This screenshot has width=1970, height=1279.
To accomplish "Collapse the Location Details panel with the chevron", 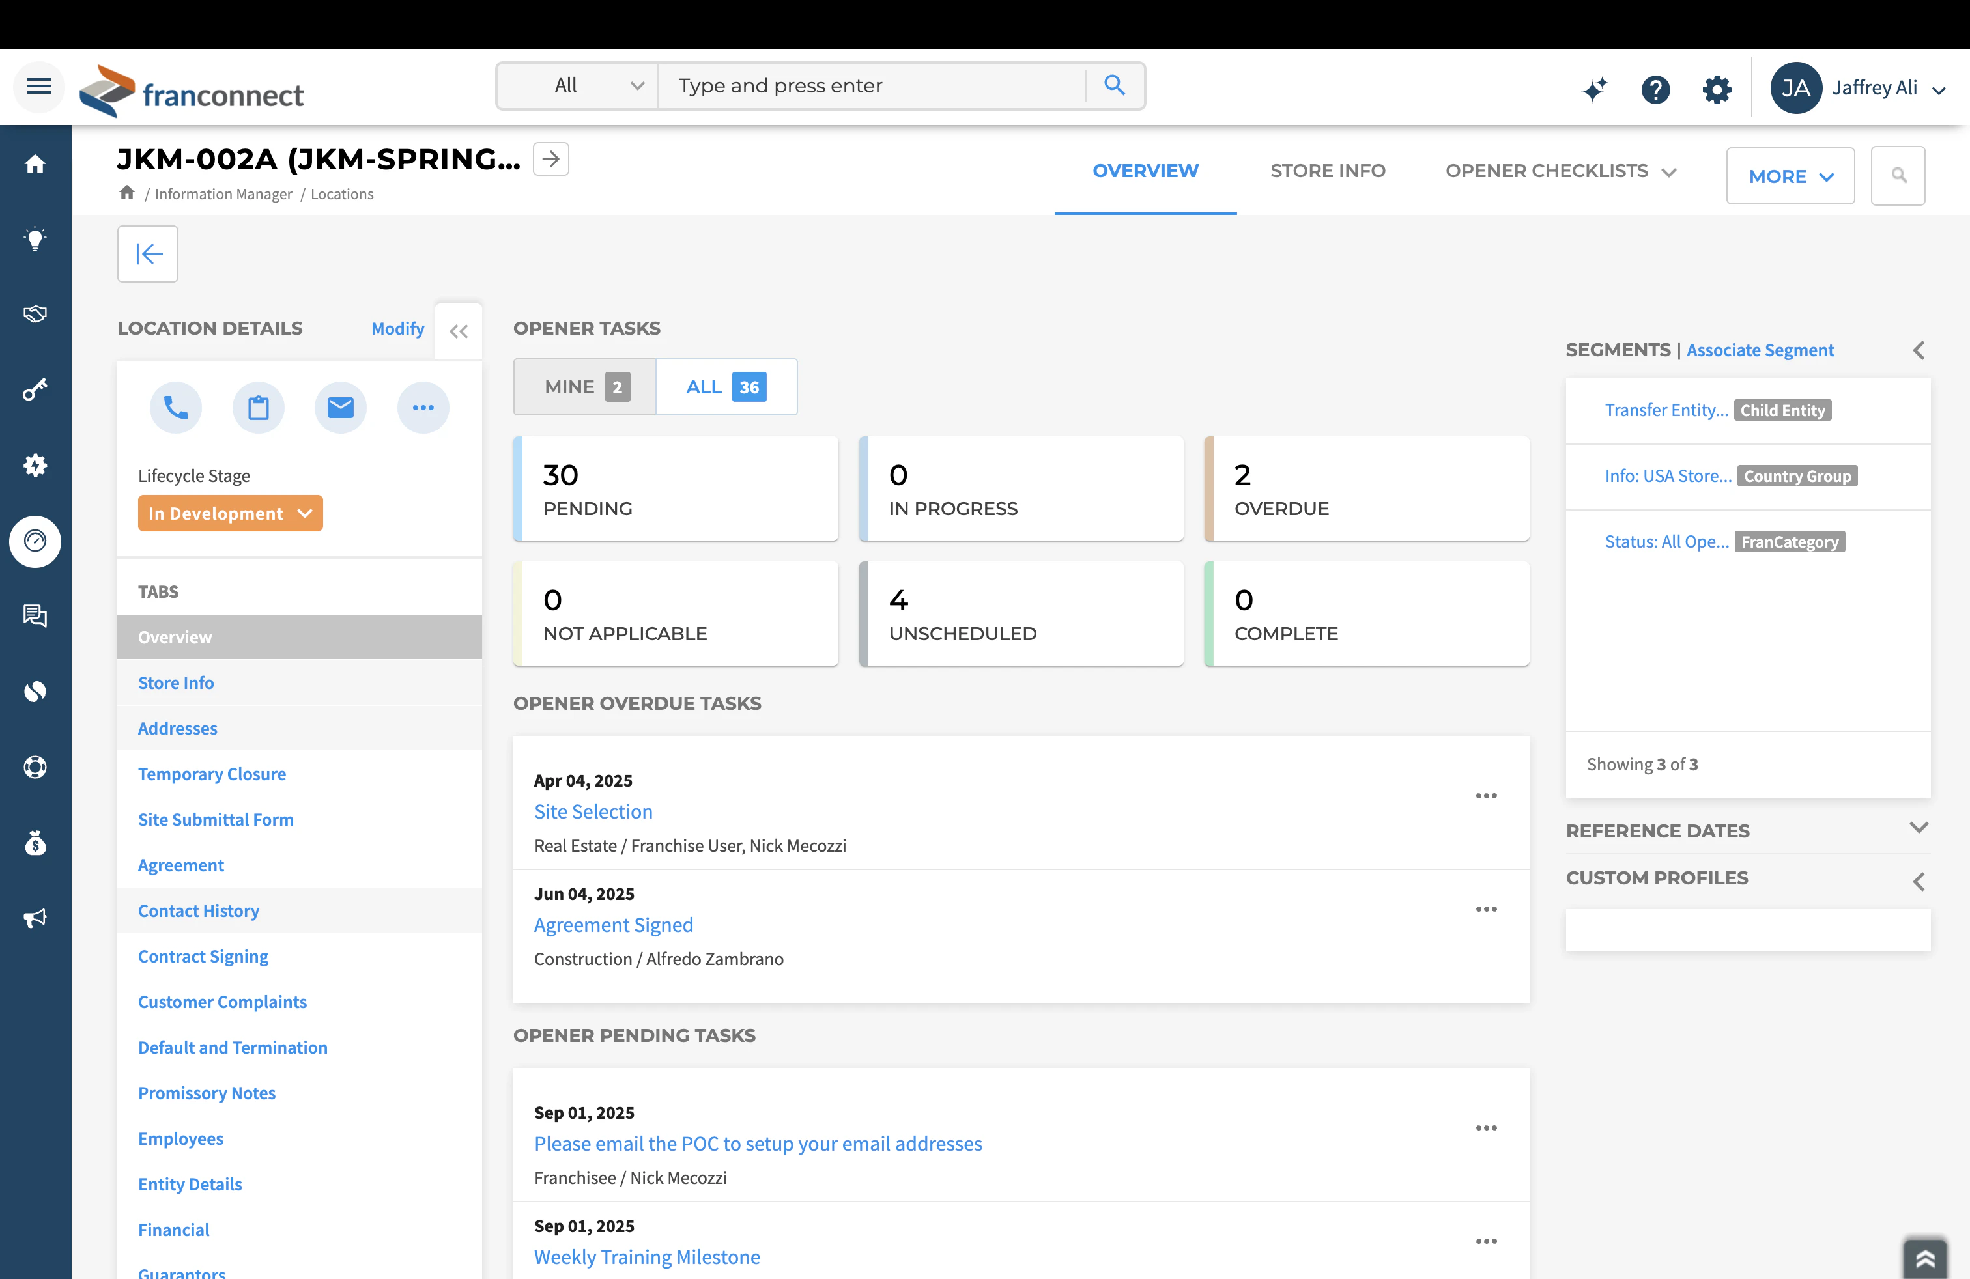I will (459, 331).
